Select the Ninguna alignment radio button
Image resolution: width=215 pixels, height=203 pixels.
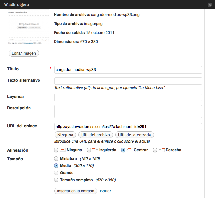pyautogui.click(x=56, y=150)
